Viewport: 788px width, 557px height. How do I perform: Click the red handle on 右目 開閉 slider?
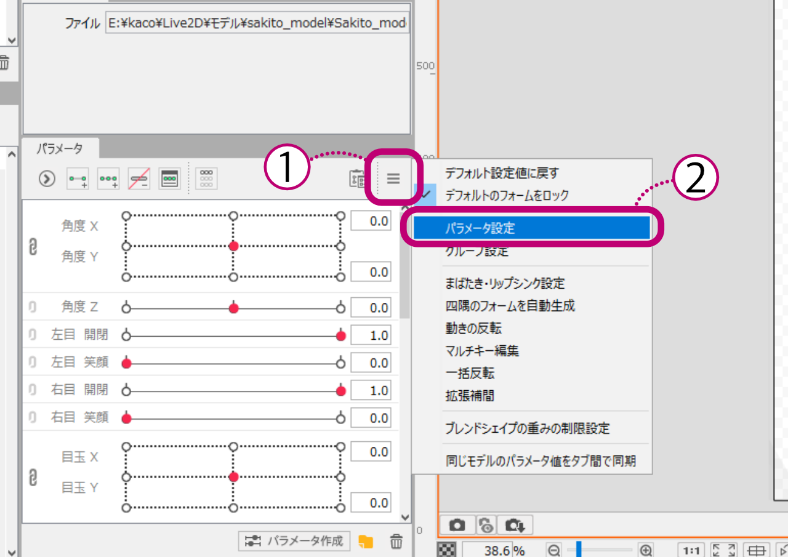click(x=341, y=391)
